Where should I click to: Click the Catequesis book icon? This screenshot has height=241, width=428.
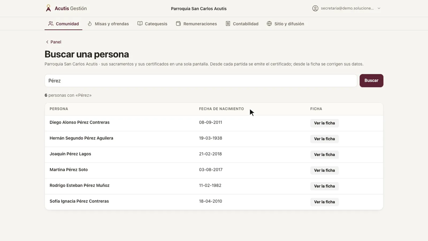(x=140, y=24)
